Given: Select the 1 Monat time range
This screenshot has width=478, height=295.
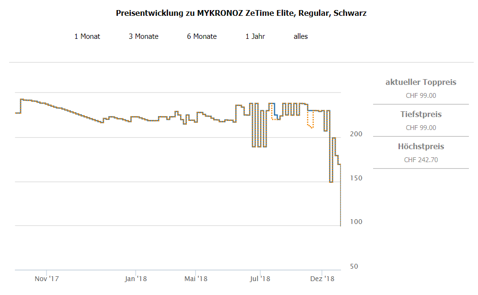Looking at the screenshot, I should 87,36.
